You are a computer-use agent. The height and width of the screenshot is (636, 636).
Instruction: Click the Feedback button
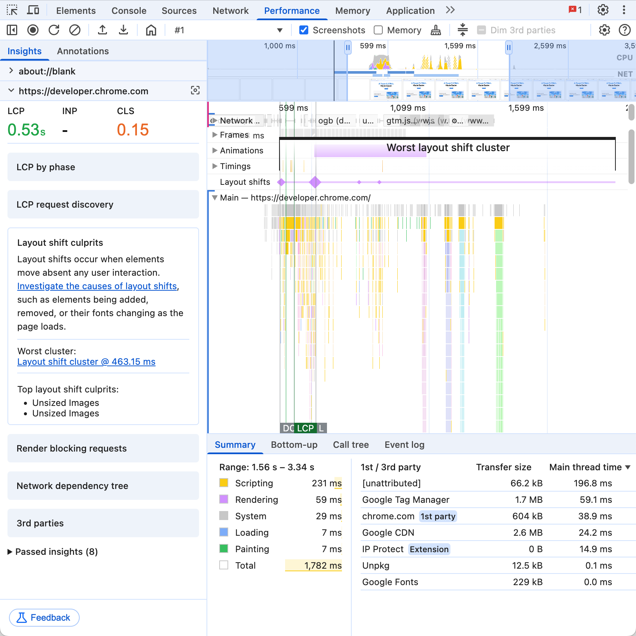click(44, 618)
